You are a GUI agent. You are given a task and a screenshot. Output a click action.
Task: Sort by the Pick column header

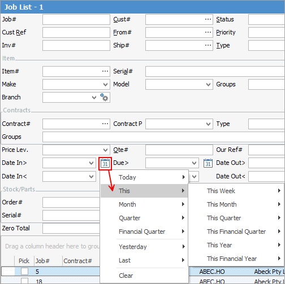[24, 261]
